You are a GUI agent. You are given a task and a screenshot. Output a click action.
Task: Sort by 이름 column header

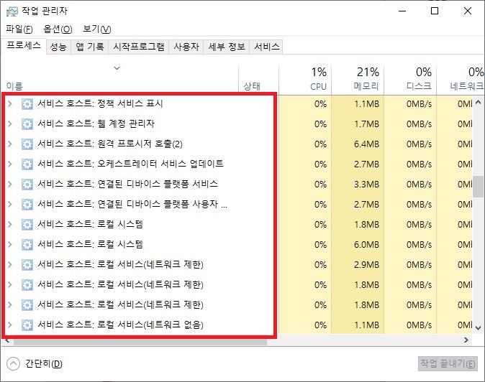pyautogui.click(x=119, y=79)
